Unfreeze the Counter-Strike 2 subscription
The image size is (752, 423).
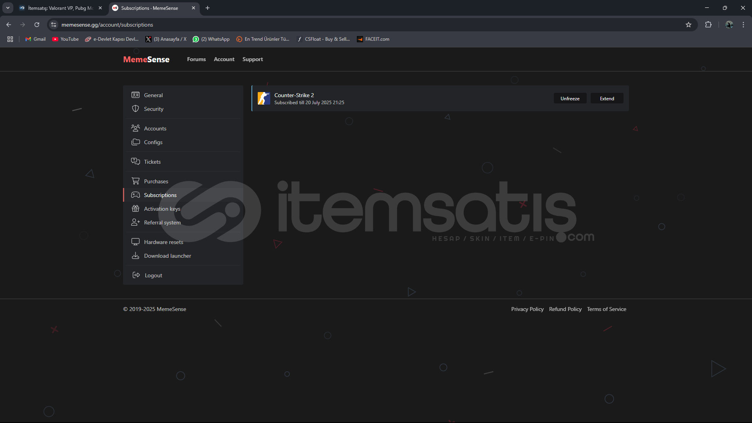570,98
